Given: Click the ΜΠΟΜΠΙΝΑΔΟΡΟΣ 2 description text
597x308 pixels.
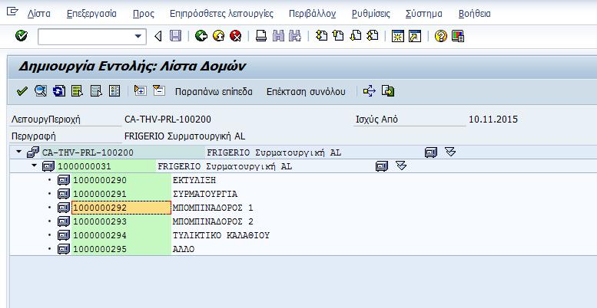Looking at the screenshot, I should [213, 221].
